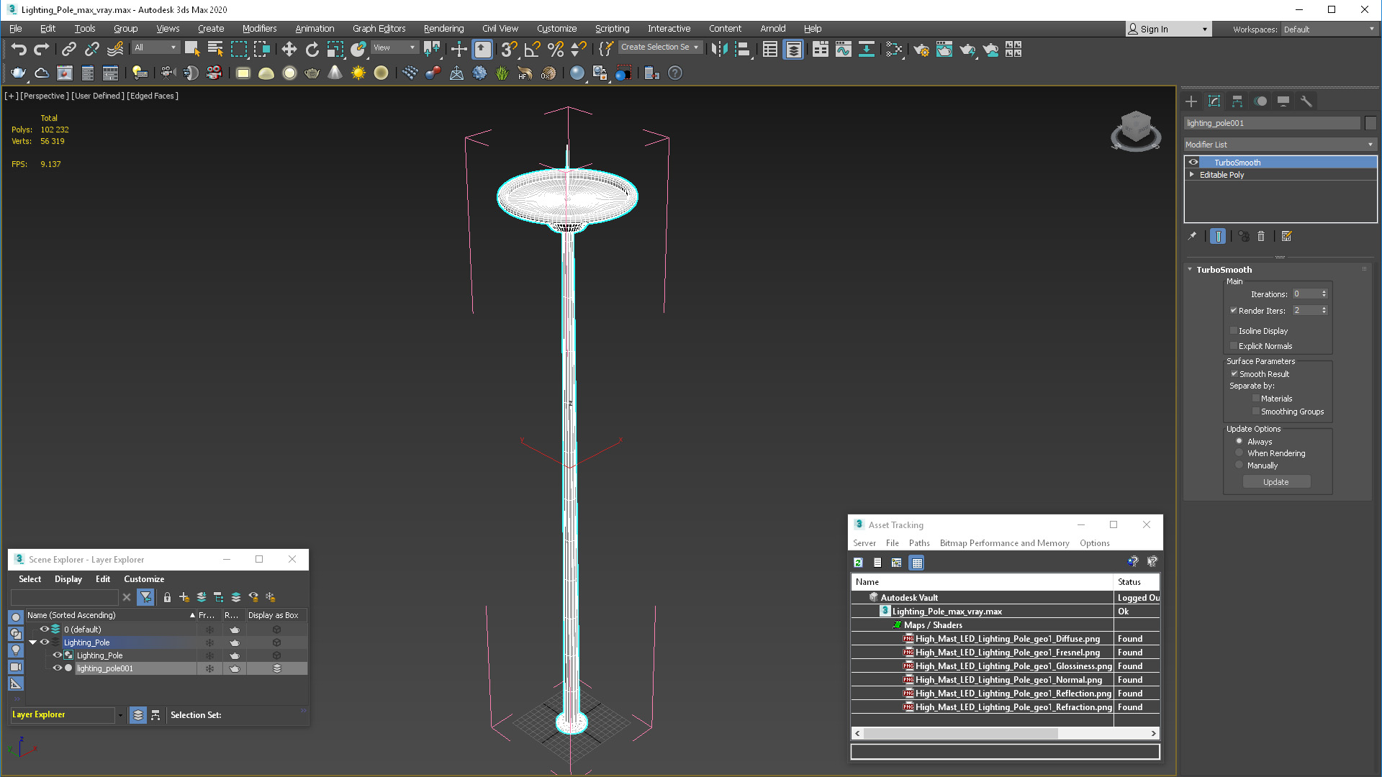The width and height of the screenshot is (1382, 777).
Task: Open Create Selection Set dropdown
Action: 660,47
